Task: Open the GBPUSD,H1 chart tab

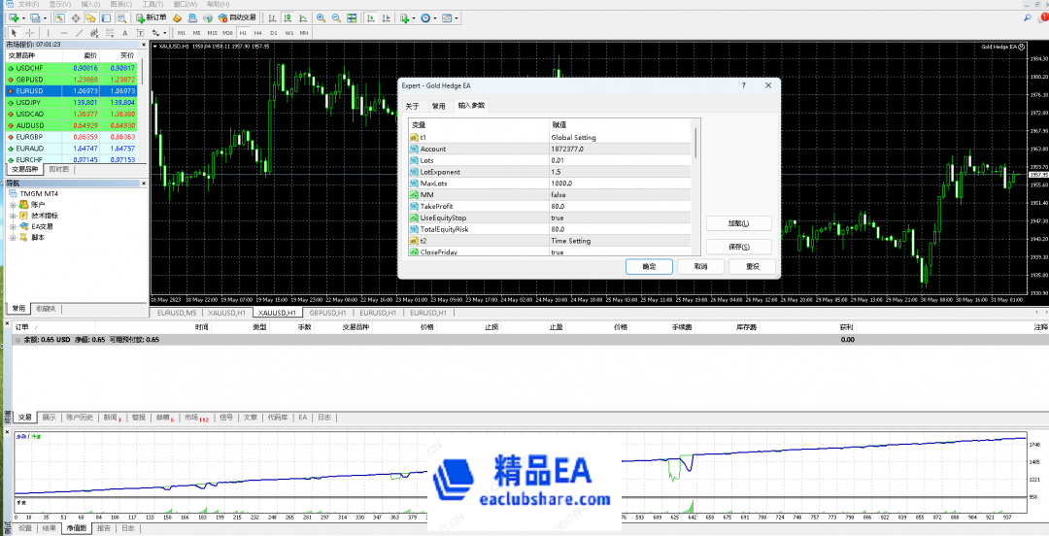Action: point(330,313)
